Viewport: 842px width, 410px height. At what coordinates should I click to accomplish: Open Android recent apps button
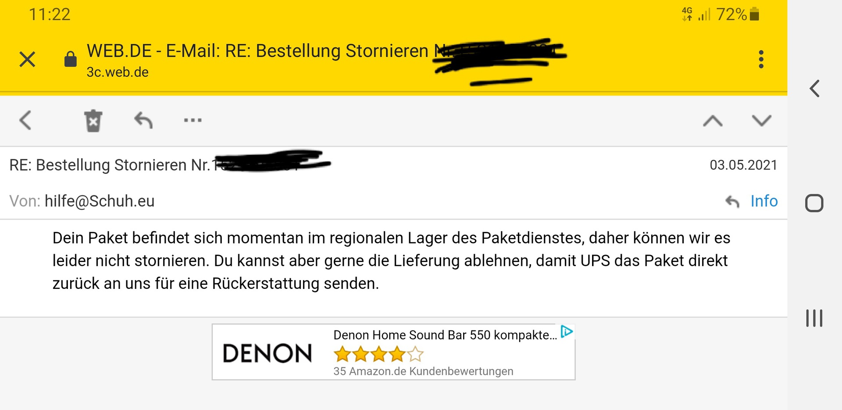(814, 318)
